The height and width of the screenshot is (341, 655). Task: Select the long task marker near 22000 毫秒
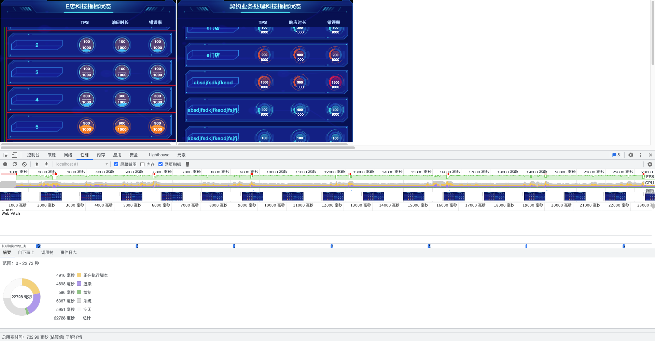coord(624,246)
